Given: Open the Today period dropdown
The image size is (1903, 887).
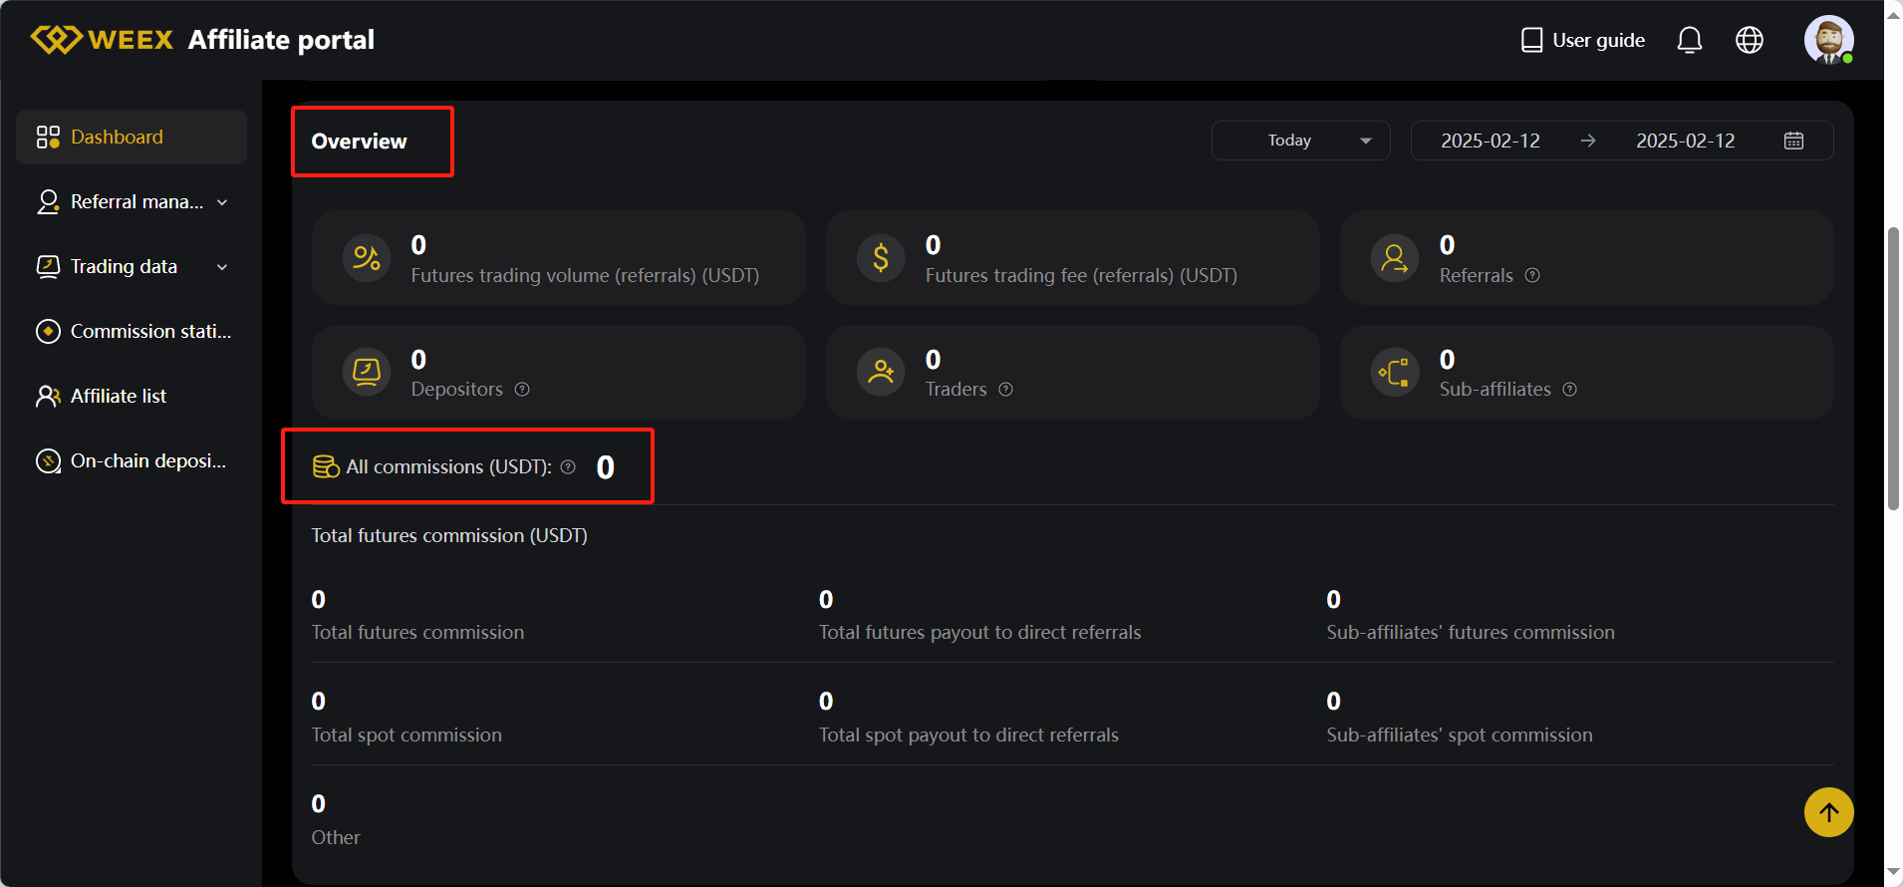Looking at the screenshot, I should pos(1300,141).
